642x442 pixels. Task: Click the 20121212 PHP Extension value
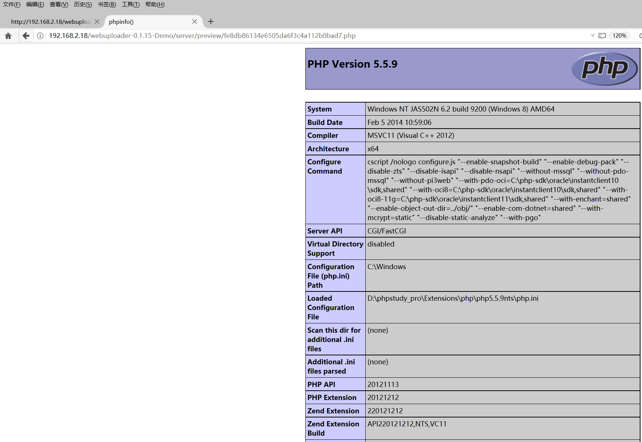(x=383, y=397)
